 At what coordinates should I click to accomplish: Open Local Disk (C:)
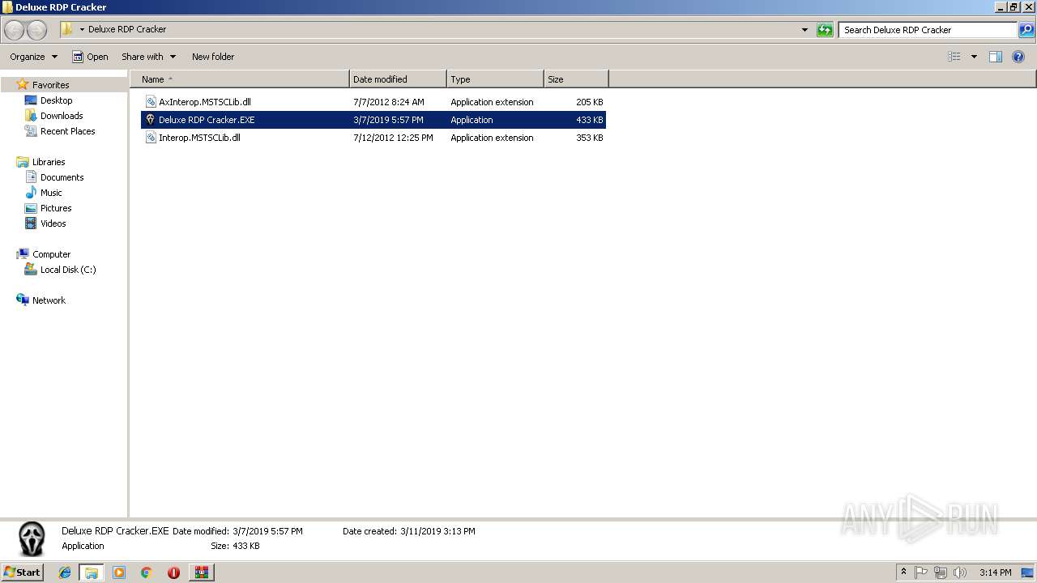[68, 270]
